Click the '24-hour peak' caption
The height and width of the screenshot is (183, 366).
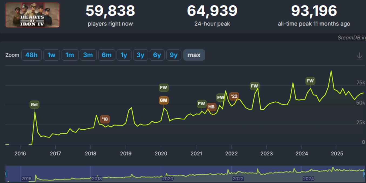(212, 24)
